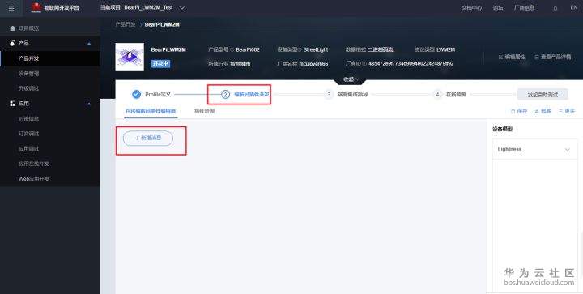Screen dimensions: 583x294
Task: Click the 智慧城市 industry value
Action: point(240,64)
